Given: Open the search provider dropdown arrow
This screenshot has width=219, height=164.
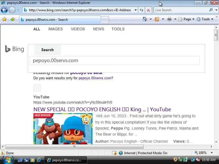Looking at the screenshot, I should click(x=216, y=10).
